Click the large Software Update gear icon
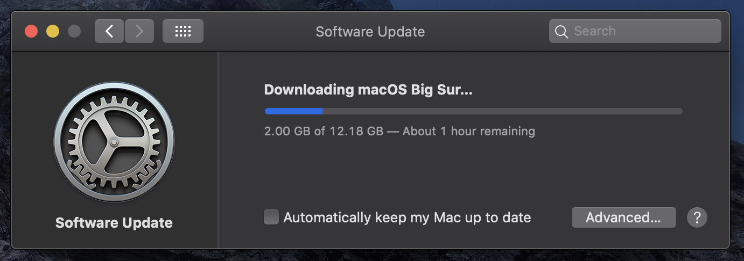The image size is (744, 261). coord(114,142)
